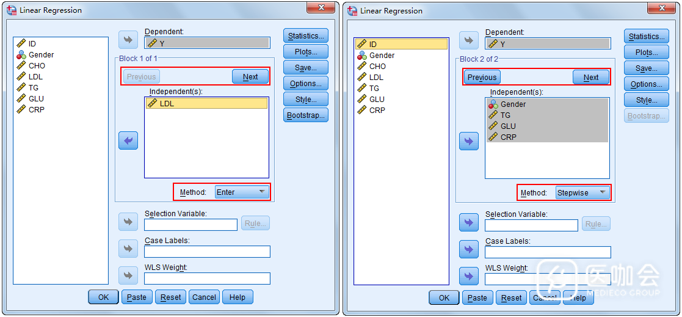Open the Method dropdown showing Enter
This screenshot has width=682, height=317.
(x=242, y=192)
